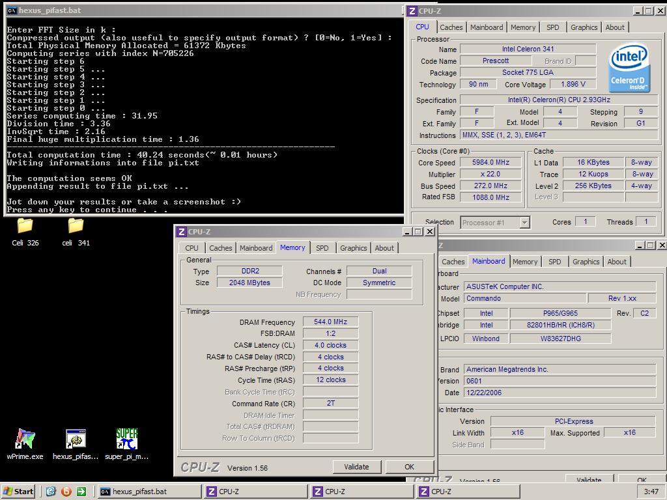This screenshot has height=500, width=667.
Task: Click the CAS# Latency value 4.0 clocks
Action: click(330, 345)
